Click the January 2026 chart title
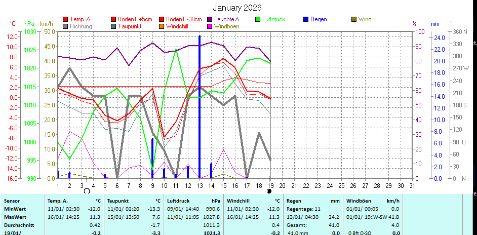 pyautogui.click(x=237, y=8)
